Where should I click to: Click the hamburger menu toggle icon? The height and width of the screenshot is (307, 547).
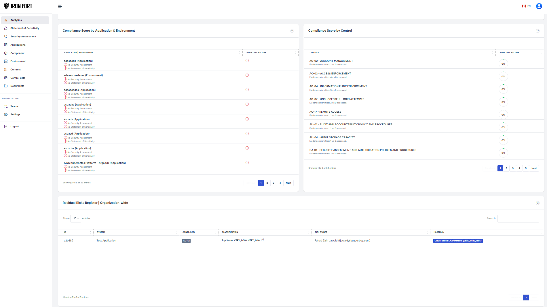[60, 6]
